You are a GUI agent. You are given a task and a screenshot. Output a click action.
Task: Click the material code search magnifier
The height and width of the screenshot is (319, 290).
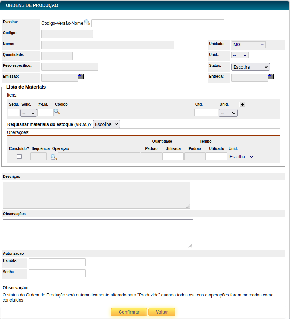coord(57,112)
